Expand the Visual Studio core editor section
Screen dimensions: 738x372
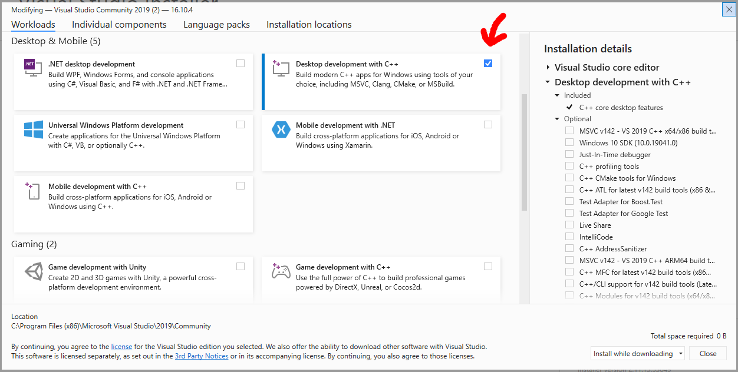pyautogui.click(x=548, y=68)
